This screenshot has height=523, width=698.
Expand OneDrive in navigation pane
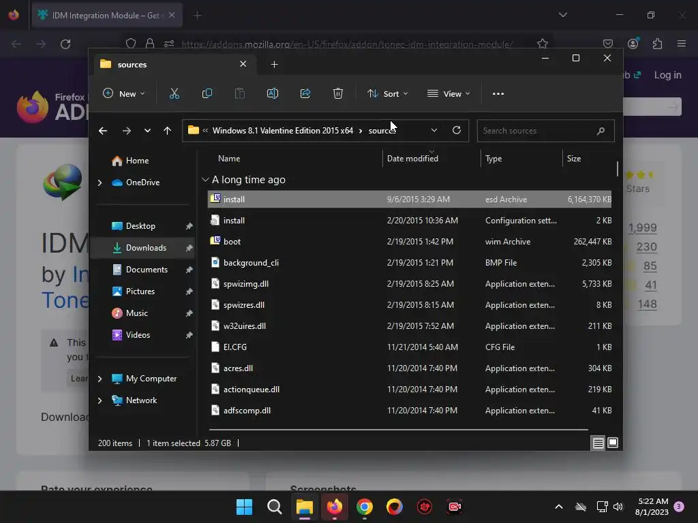(100, 183)
